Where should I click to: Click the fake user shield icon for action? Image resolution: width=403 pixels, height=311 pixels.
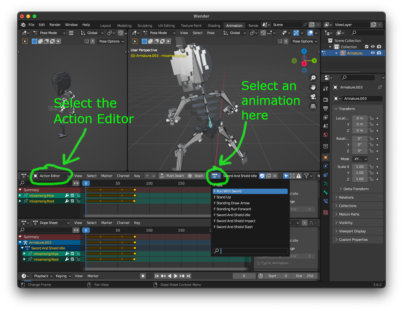[x=262, y=176]
